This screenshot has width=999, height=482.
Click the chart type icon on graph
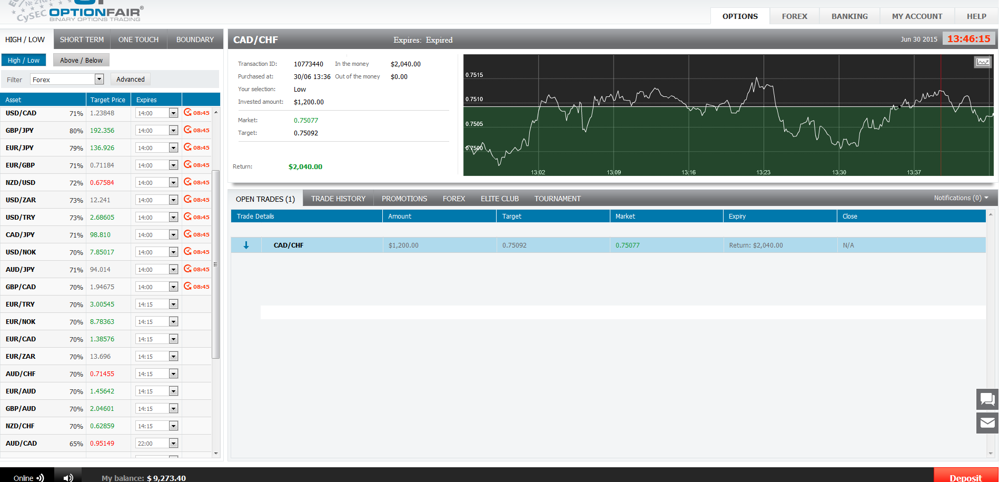pyautogui.click(x=982, y=62)
